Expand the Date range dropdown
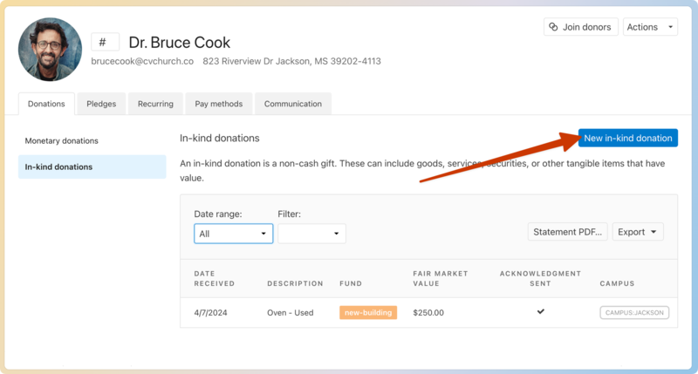This screenshot has width=698, height=374. coord(233,234)
